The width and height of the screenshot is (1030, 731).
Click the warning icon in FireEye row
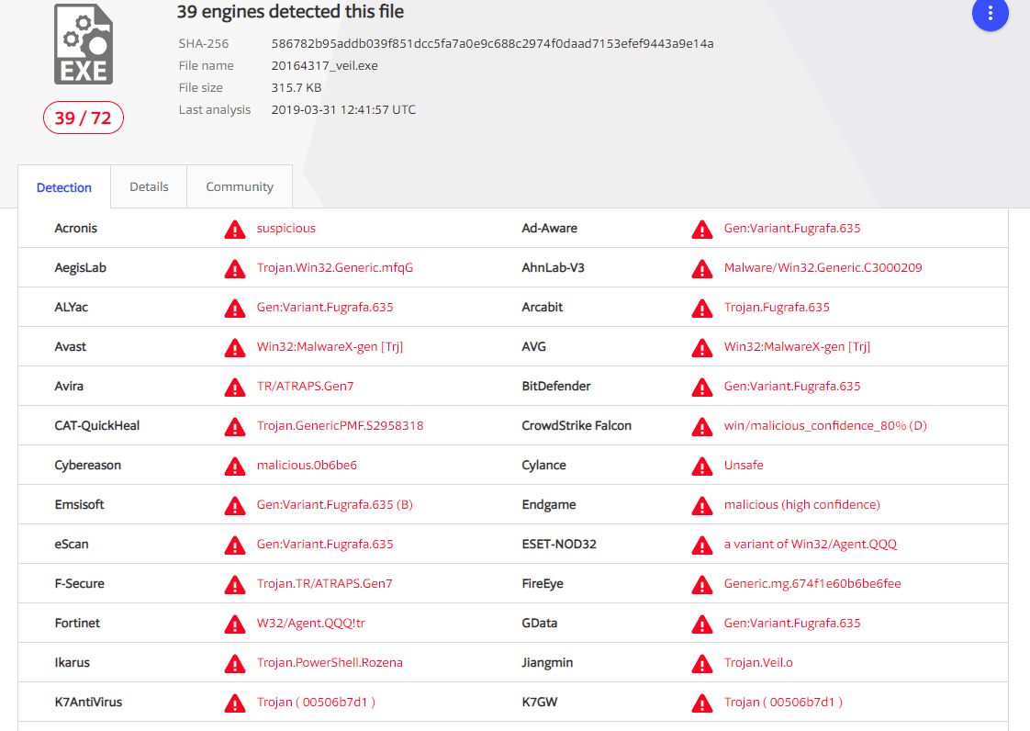(x=702, y=584)
